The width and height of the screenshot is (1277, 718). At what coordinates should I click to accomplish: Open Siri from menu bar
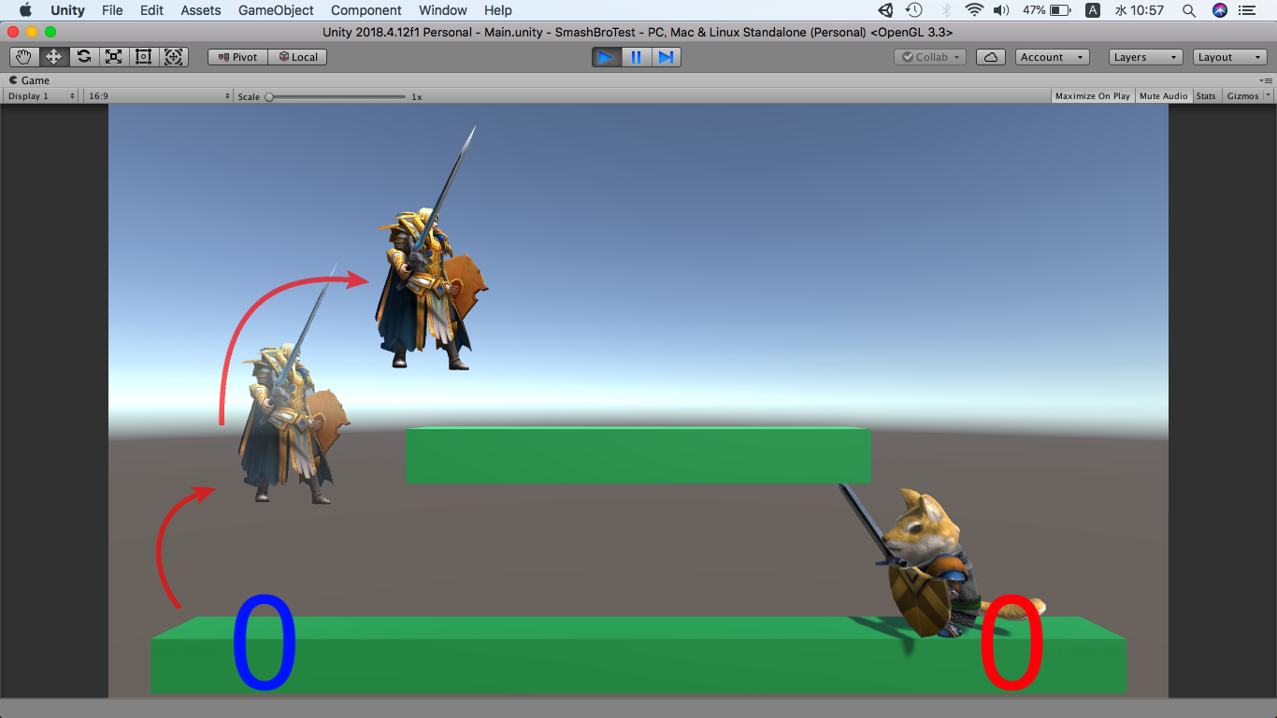pyautogui.click(x=1220, y=10)
